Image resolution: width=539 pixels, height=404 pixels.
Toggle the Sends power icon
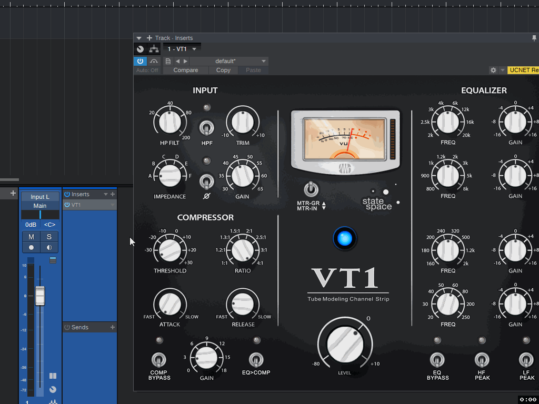67,327
